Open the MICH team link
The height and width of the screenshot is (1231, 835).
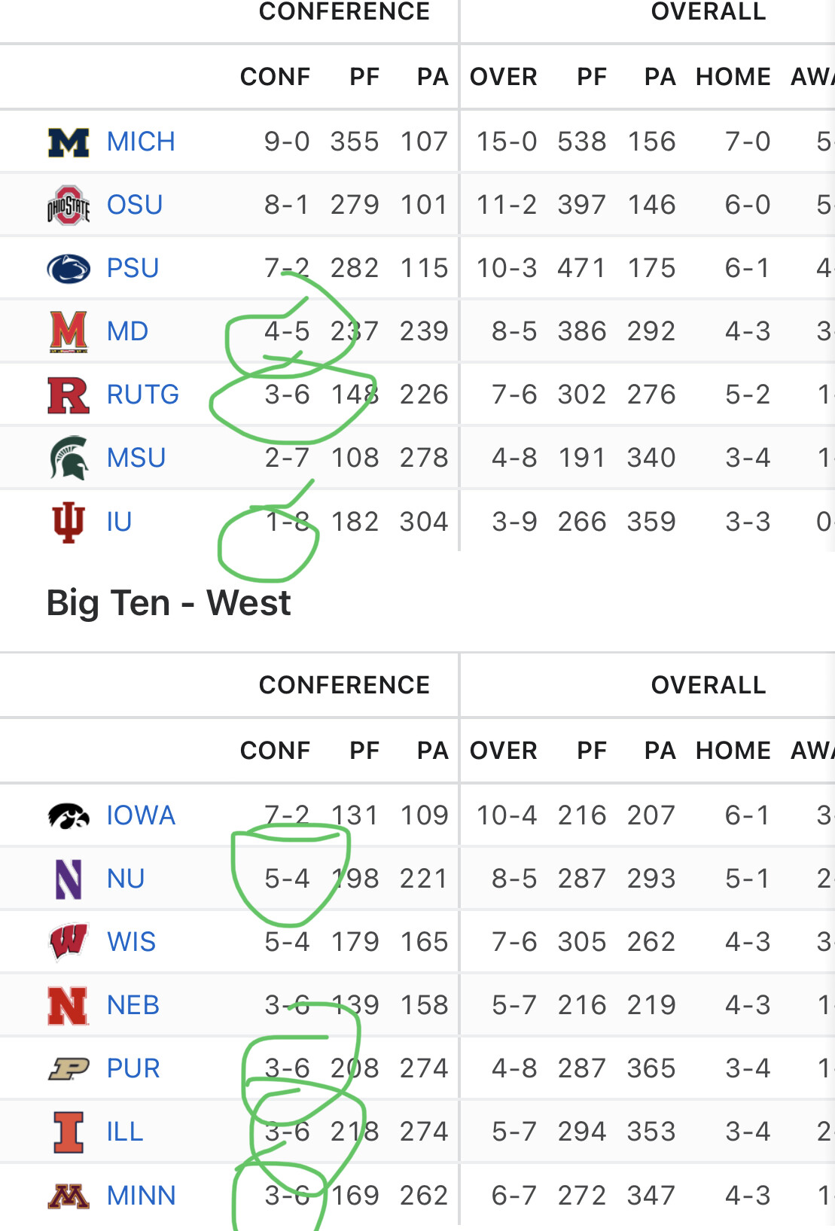pyautogui.click(x=141, y=142)
